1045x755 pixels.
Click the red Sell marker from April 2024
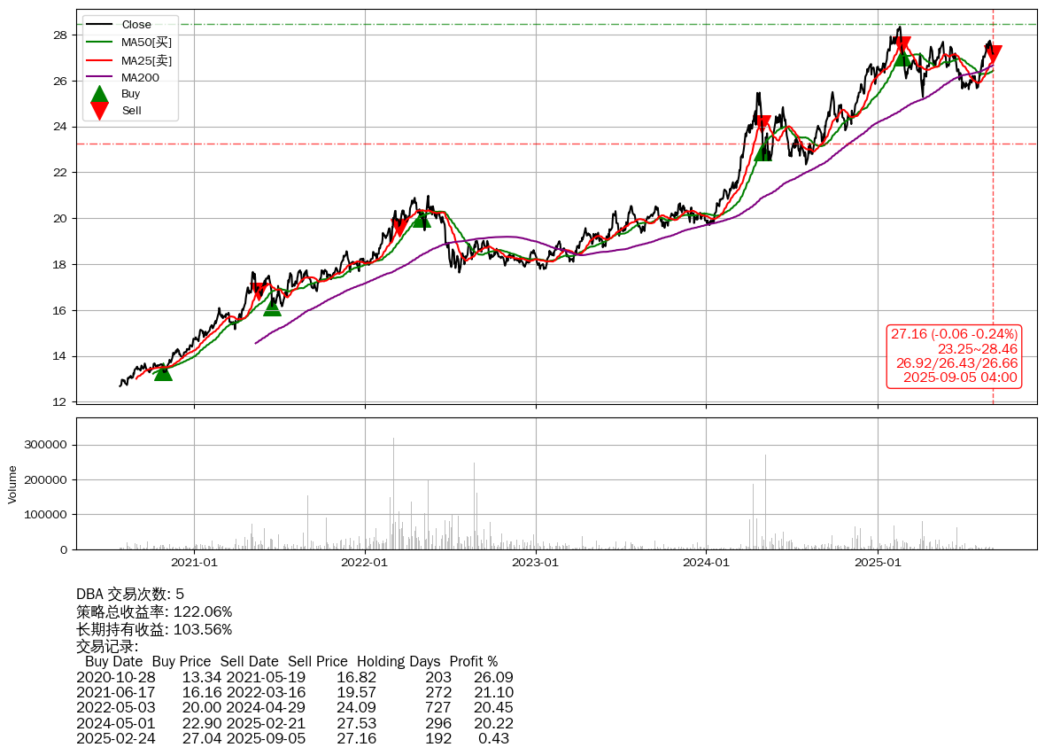tap(762, 123)
